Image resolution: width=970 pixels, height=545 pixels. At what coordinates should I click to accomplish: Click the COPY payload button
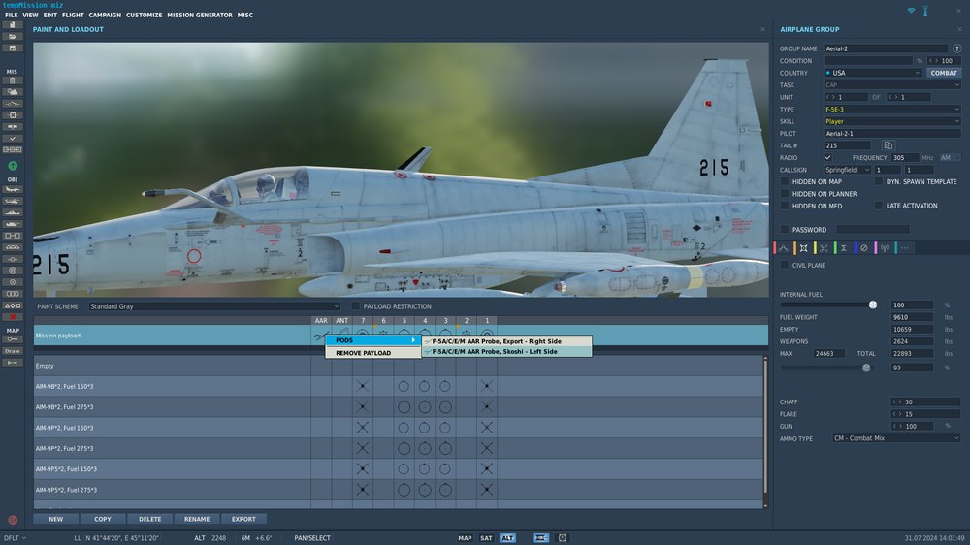point(103,519)
